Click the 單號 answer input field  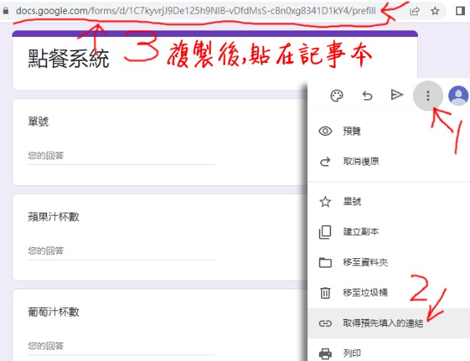tap(121, 155)
